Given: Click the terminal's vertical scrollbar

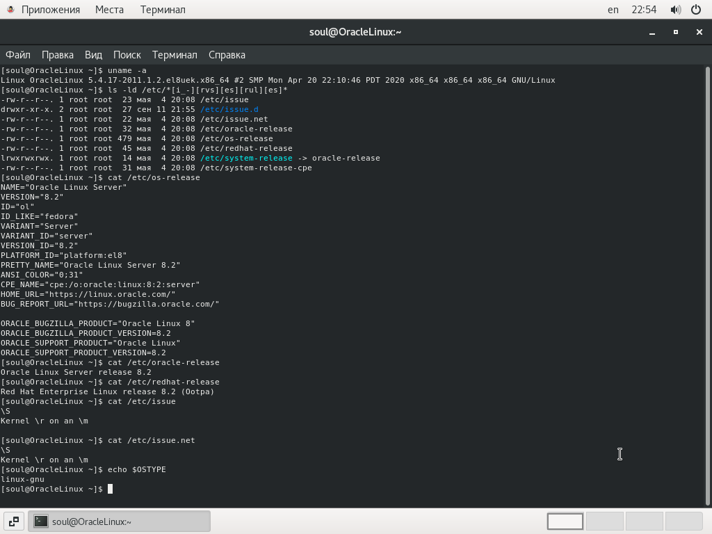Looking at the screenshot, I should coord(707,286).
